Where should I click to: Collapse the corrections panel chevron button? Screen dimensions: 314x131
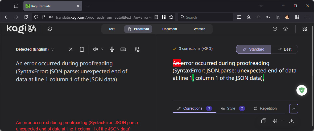(x=294, y=109)
